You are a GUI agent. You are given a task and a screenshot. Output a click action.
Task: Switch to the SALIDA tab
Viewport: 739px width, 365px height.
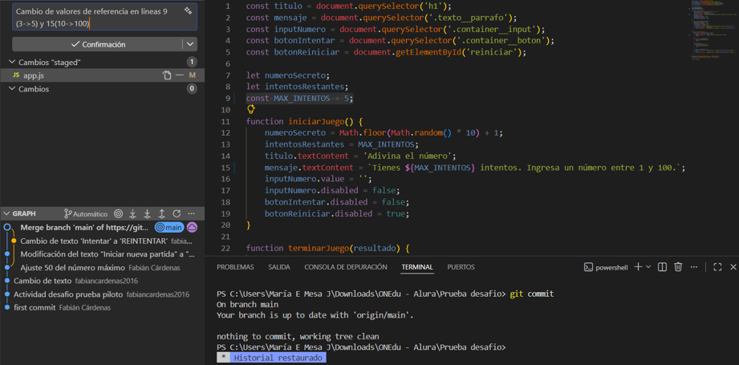point(279,267)
